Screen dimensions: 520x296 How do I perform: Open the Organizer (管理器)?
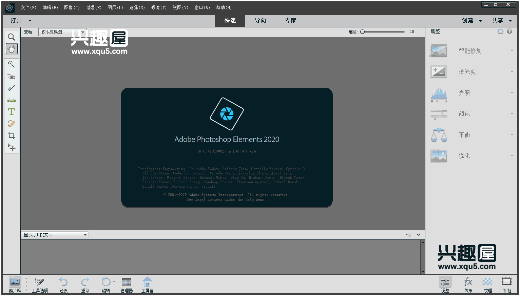tap(127, 284)
